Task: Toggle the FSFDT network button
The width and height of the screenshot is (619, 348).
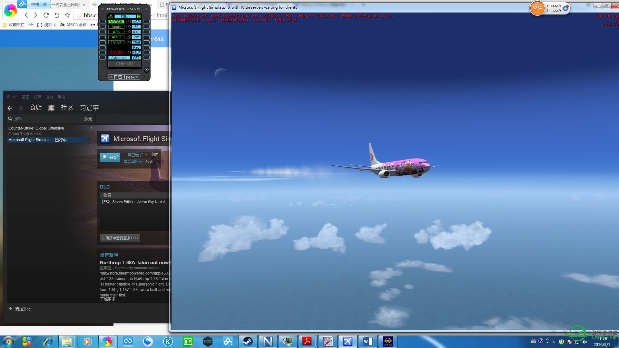Action: (116, 42)
